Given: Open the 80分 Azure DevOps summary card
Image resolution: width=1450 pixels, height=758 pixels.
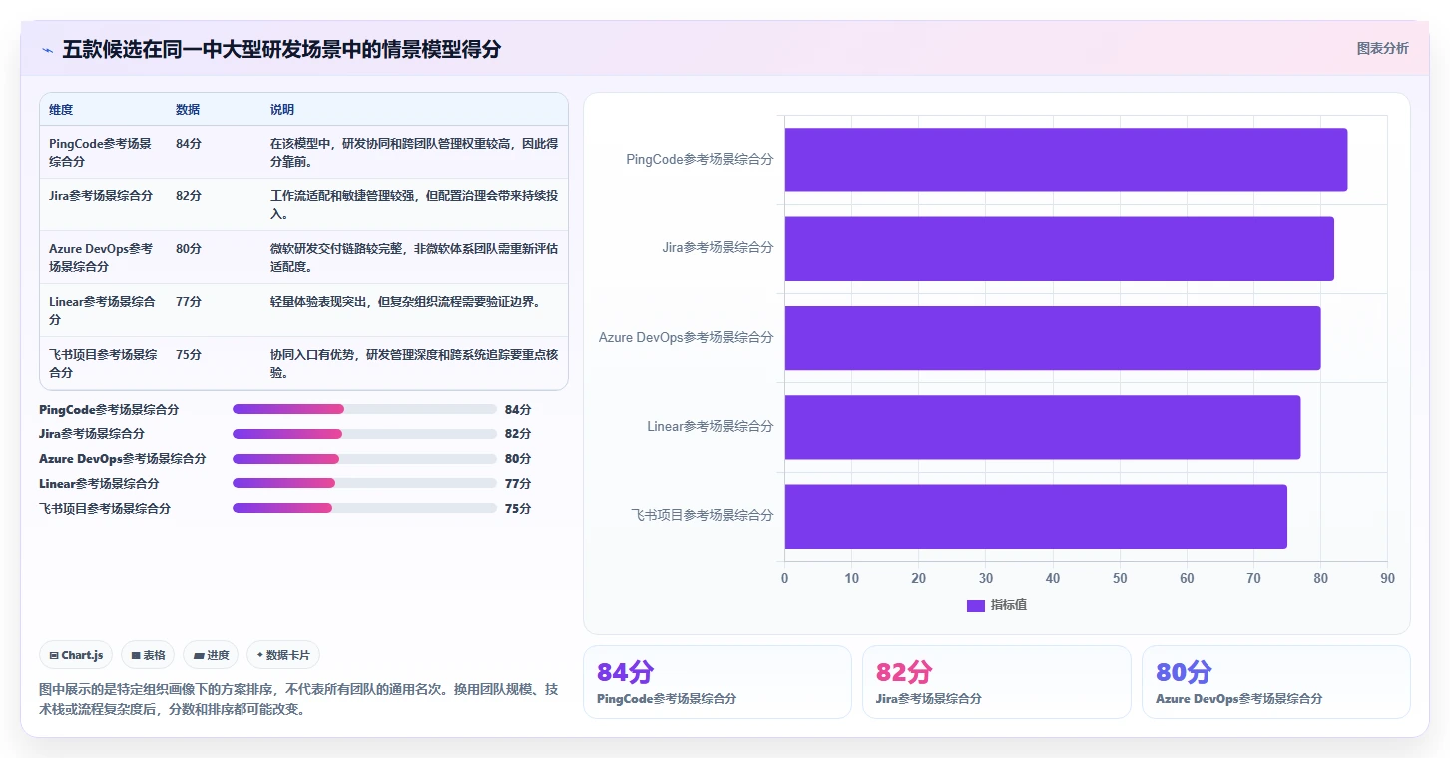Looking at the screenshot, I should point(1276,682).
